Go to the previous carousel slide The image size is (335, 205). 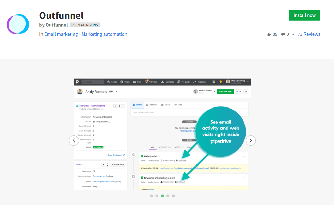tap(74, 140)
